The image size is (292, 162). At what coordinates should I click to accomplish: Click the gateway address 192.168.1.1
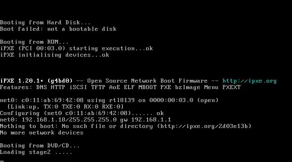[x=154, y=119]
